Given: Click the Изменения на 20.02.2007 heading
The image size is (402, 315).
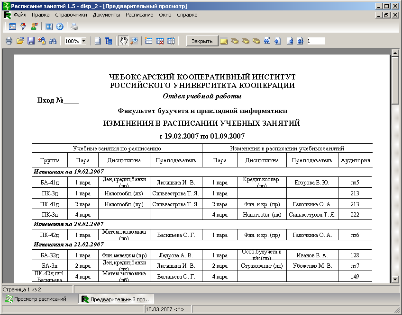Looking at the screenshot, I should click(x=69, y=224).
